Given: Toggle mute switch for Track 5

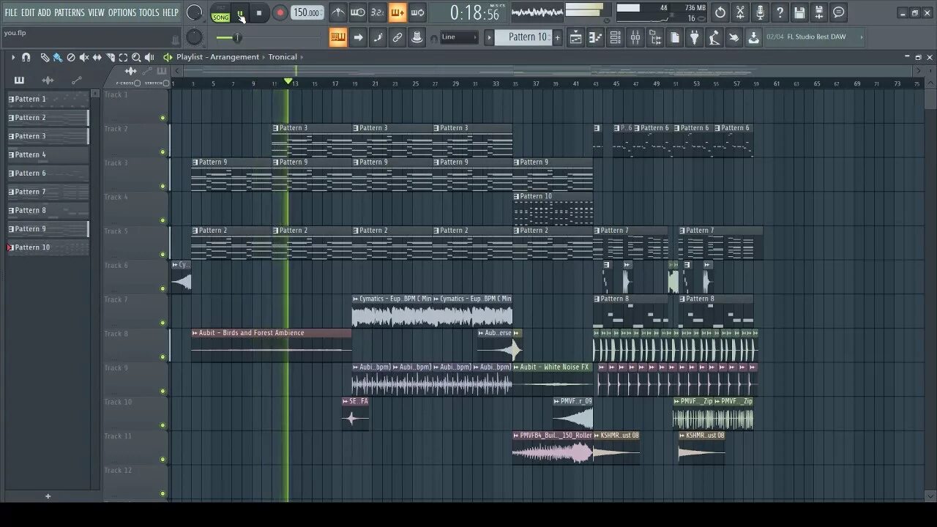Looking at the screenshot, I should (x=163, y=255).
